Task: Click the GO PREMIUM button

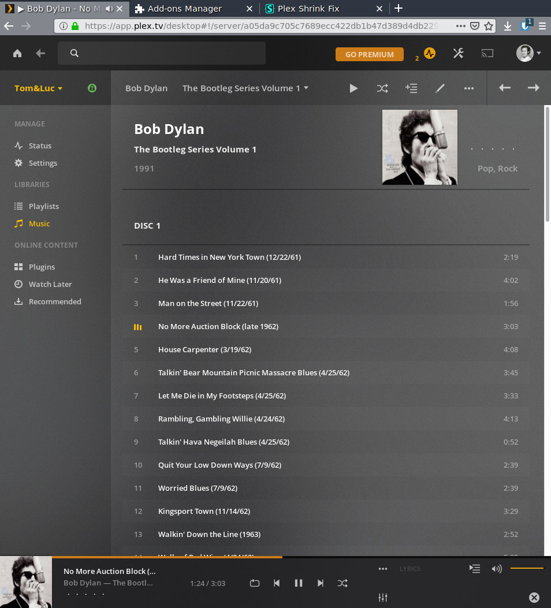Action: pyautogui.click(x=369, y=54)
